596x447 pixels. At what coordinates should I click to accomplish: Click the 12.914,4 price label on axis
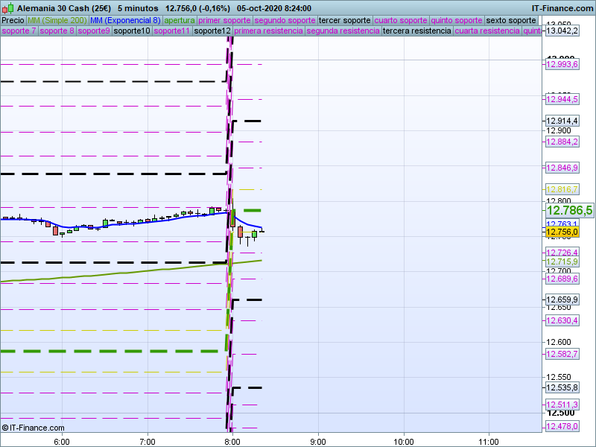pos(562,121)
